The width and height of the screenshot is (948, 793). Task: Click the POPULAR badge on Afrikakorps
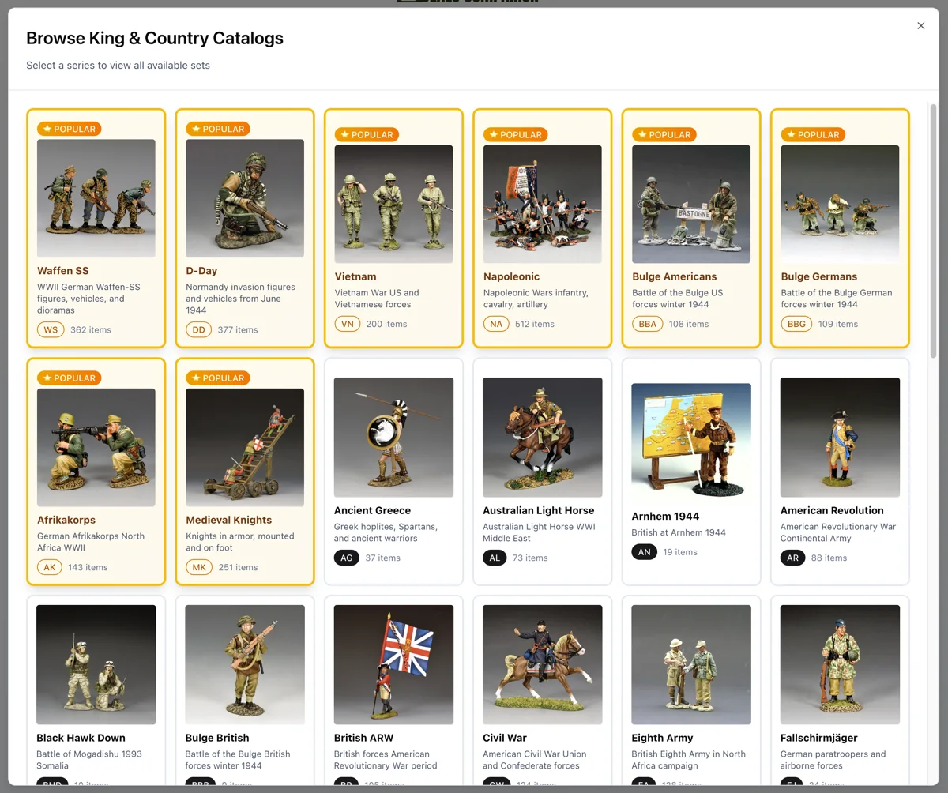coord(69,378)
